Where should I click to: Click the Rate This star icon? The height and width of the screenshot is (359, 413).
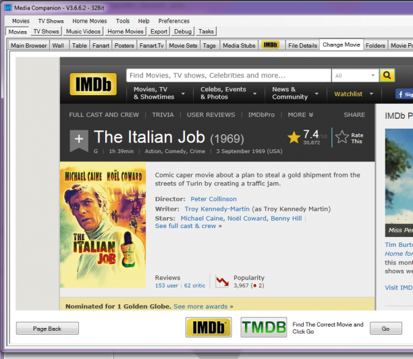pos(342,137)
